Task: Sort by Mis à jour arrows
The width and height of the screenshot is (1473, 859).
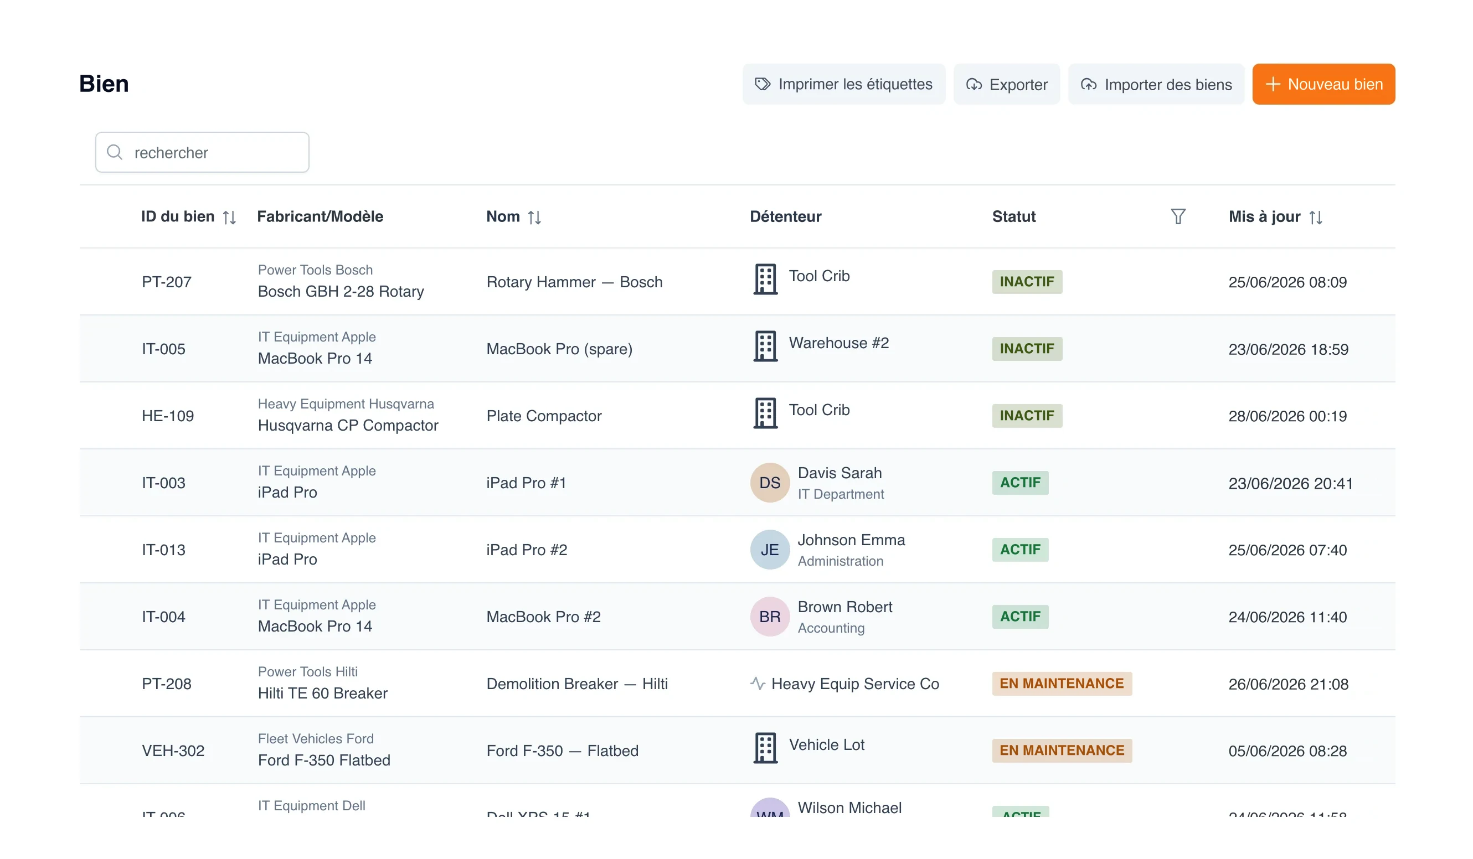Action: pos(1316,218)
